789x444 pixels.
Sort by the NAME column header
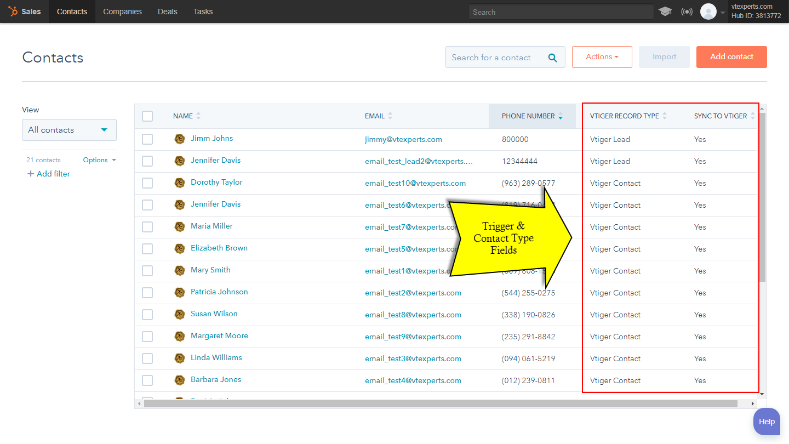(187, 116)
